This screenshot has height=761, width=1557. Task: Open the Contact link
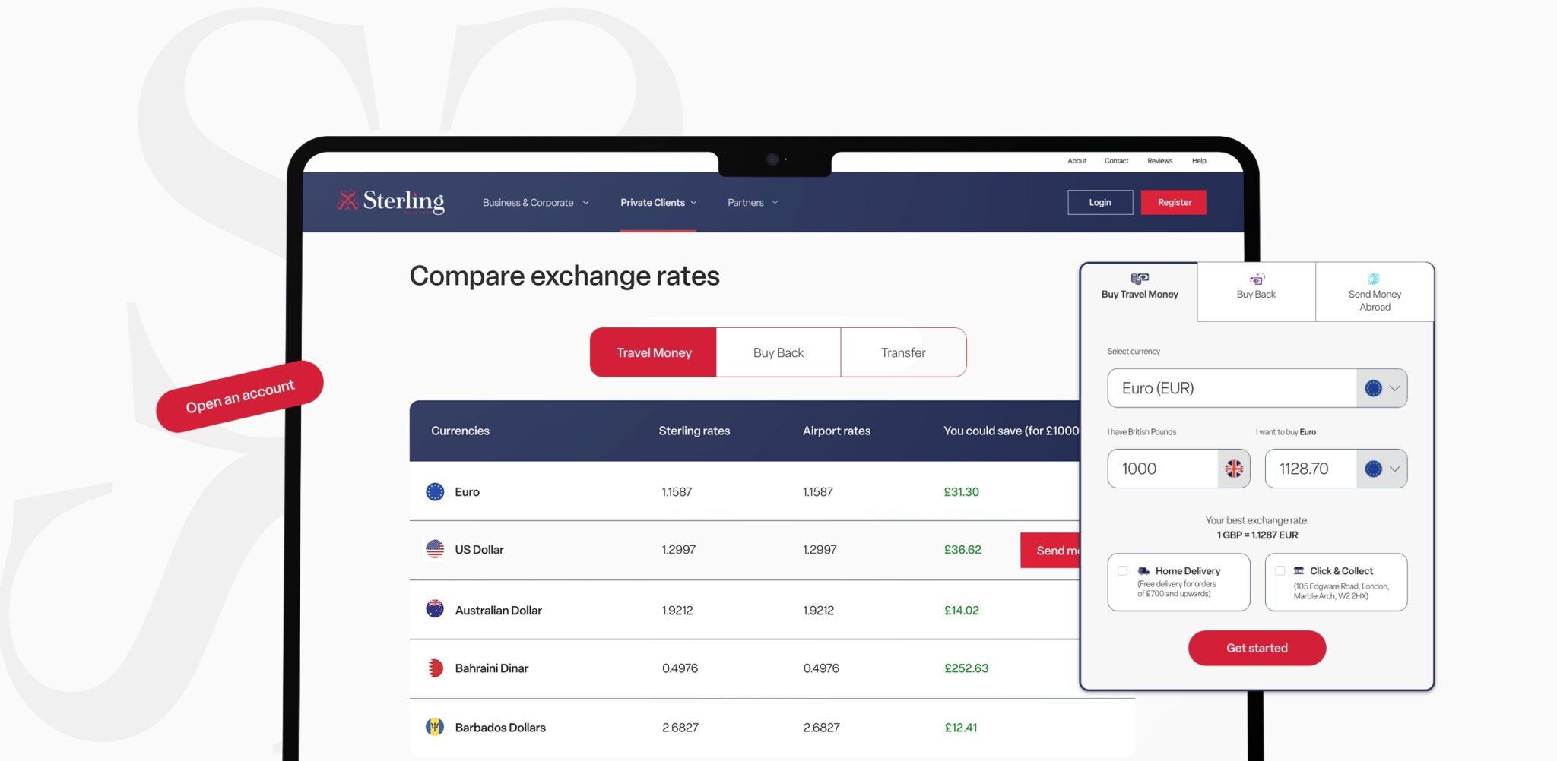(1116, 161)
